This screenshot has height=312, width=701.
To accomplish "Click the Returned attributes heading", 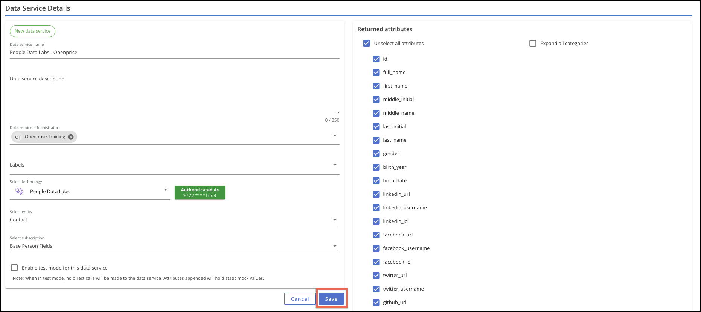I will click(x=385, y=29).
